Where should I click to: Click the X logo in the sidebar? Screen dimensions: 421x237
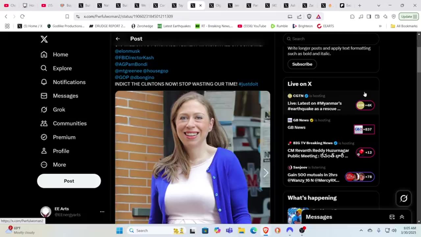point(44,39)
